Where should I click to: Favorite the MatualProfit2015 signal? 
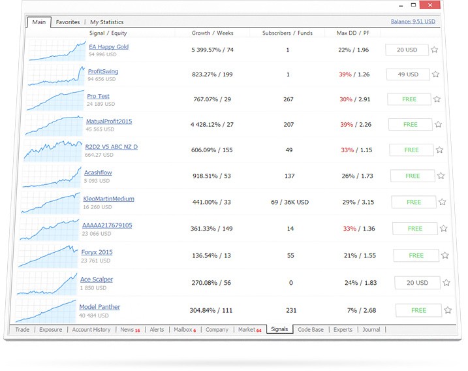coord(438,124)
